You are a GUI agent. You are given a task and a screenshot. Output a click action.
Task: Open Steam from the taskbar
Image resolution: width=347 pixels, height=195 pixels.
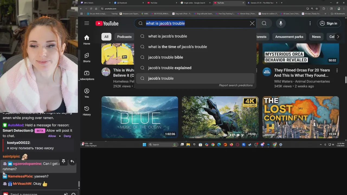click(250, 145)
